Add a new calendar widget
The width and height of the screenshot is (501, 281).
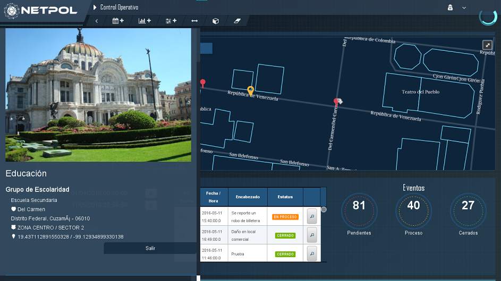click(118, 21)
